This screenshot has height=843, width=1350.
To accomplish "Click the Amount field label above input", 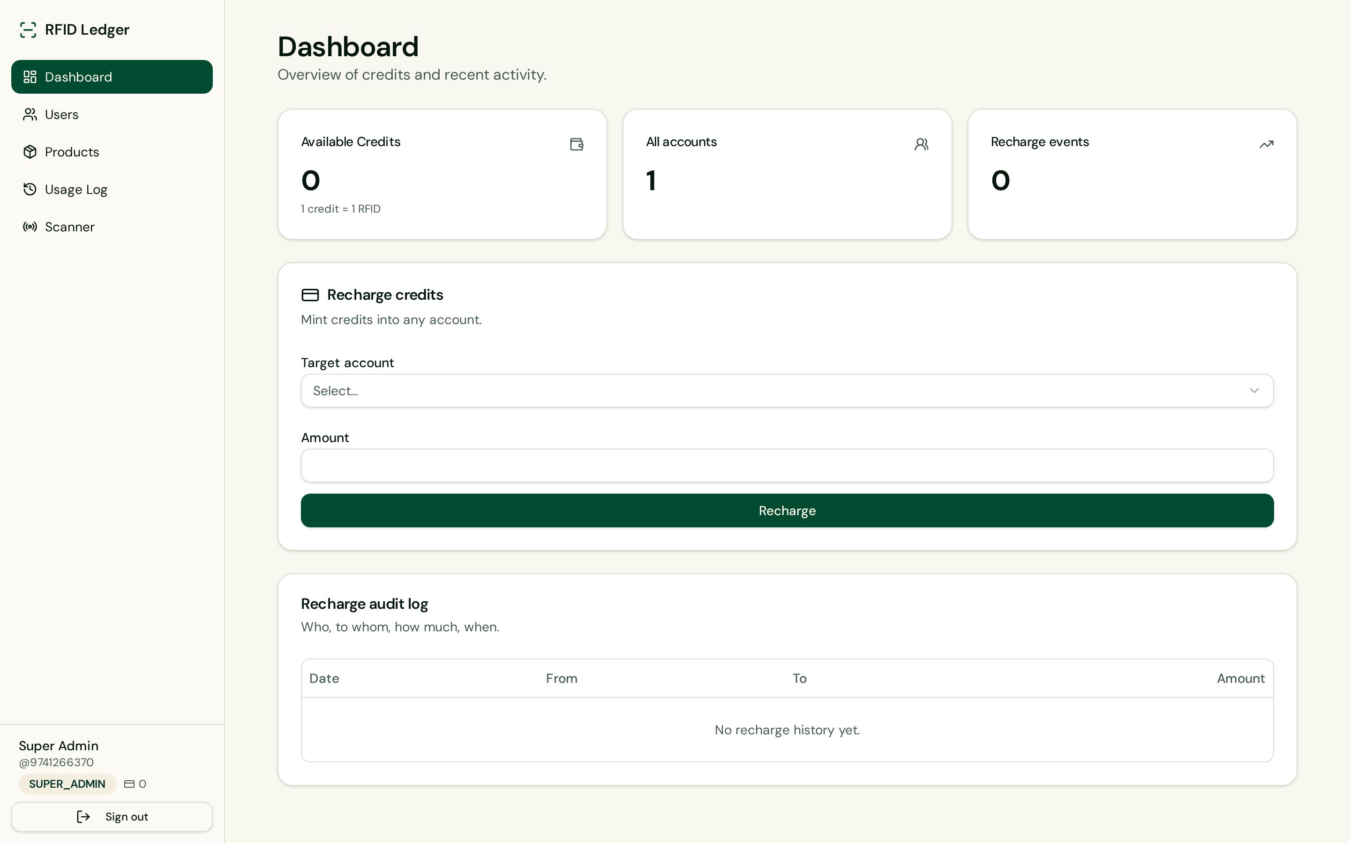I will 325,438.
